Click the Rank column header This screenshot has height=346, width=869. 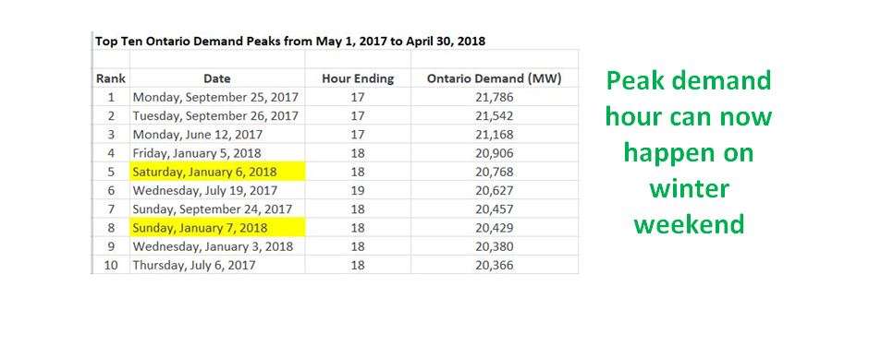tap(111, 78)
